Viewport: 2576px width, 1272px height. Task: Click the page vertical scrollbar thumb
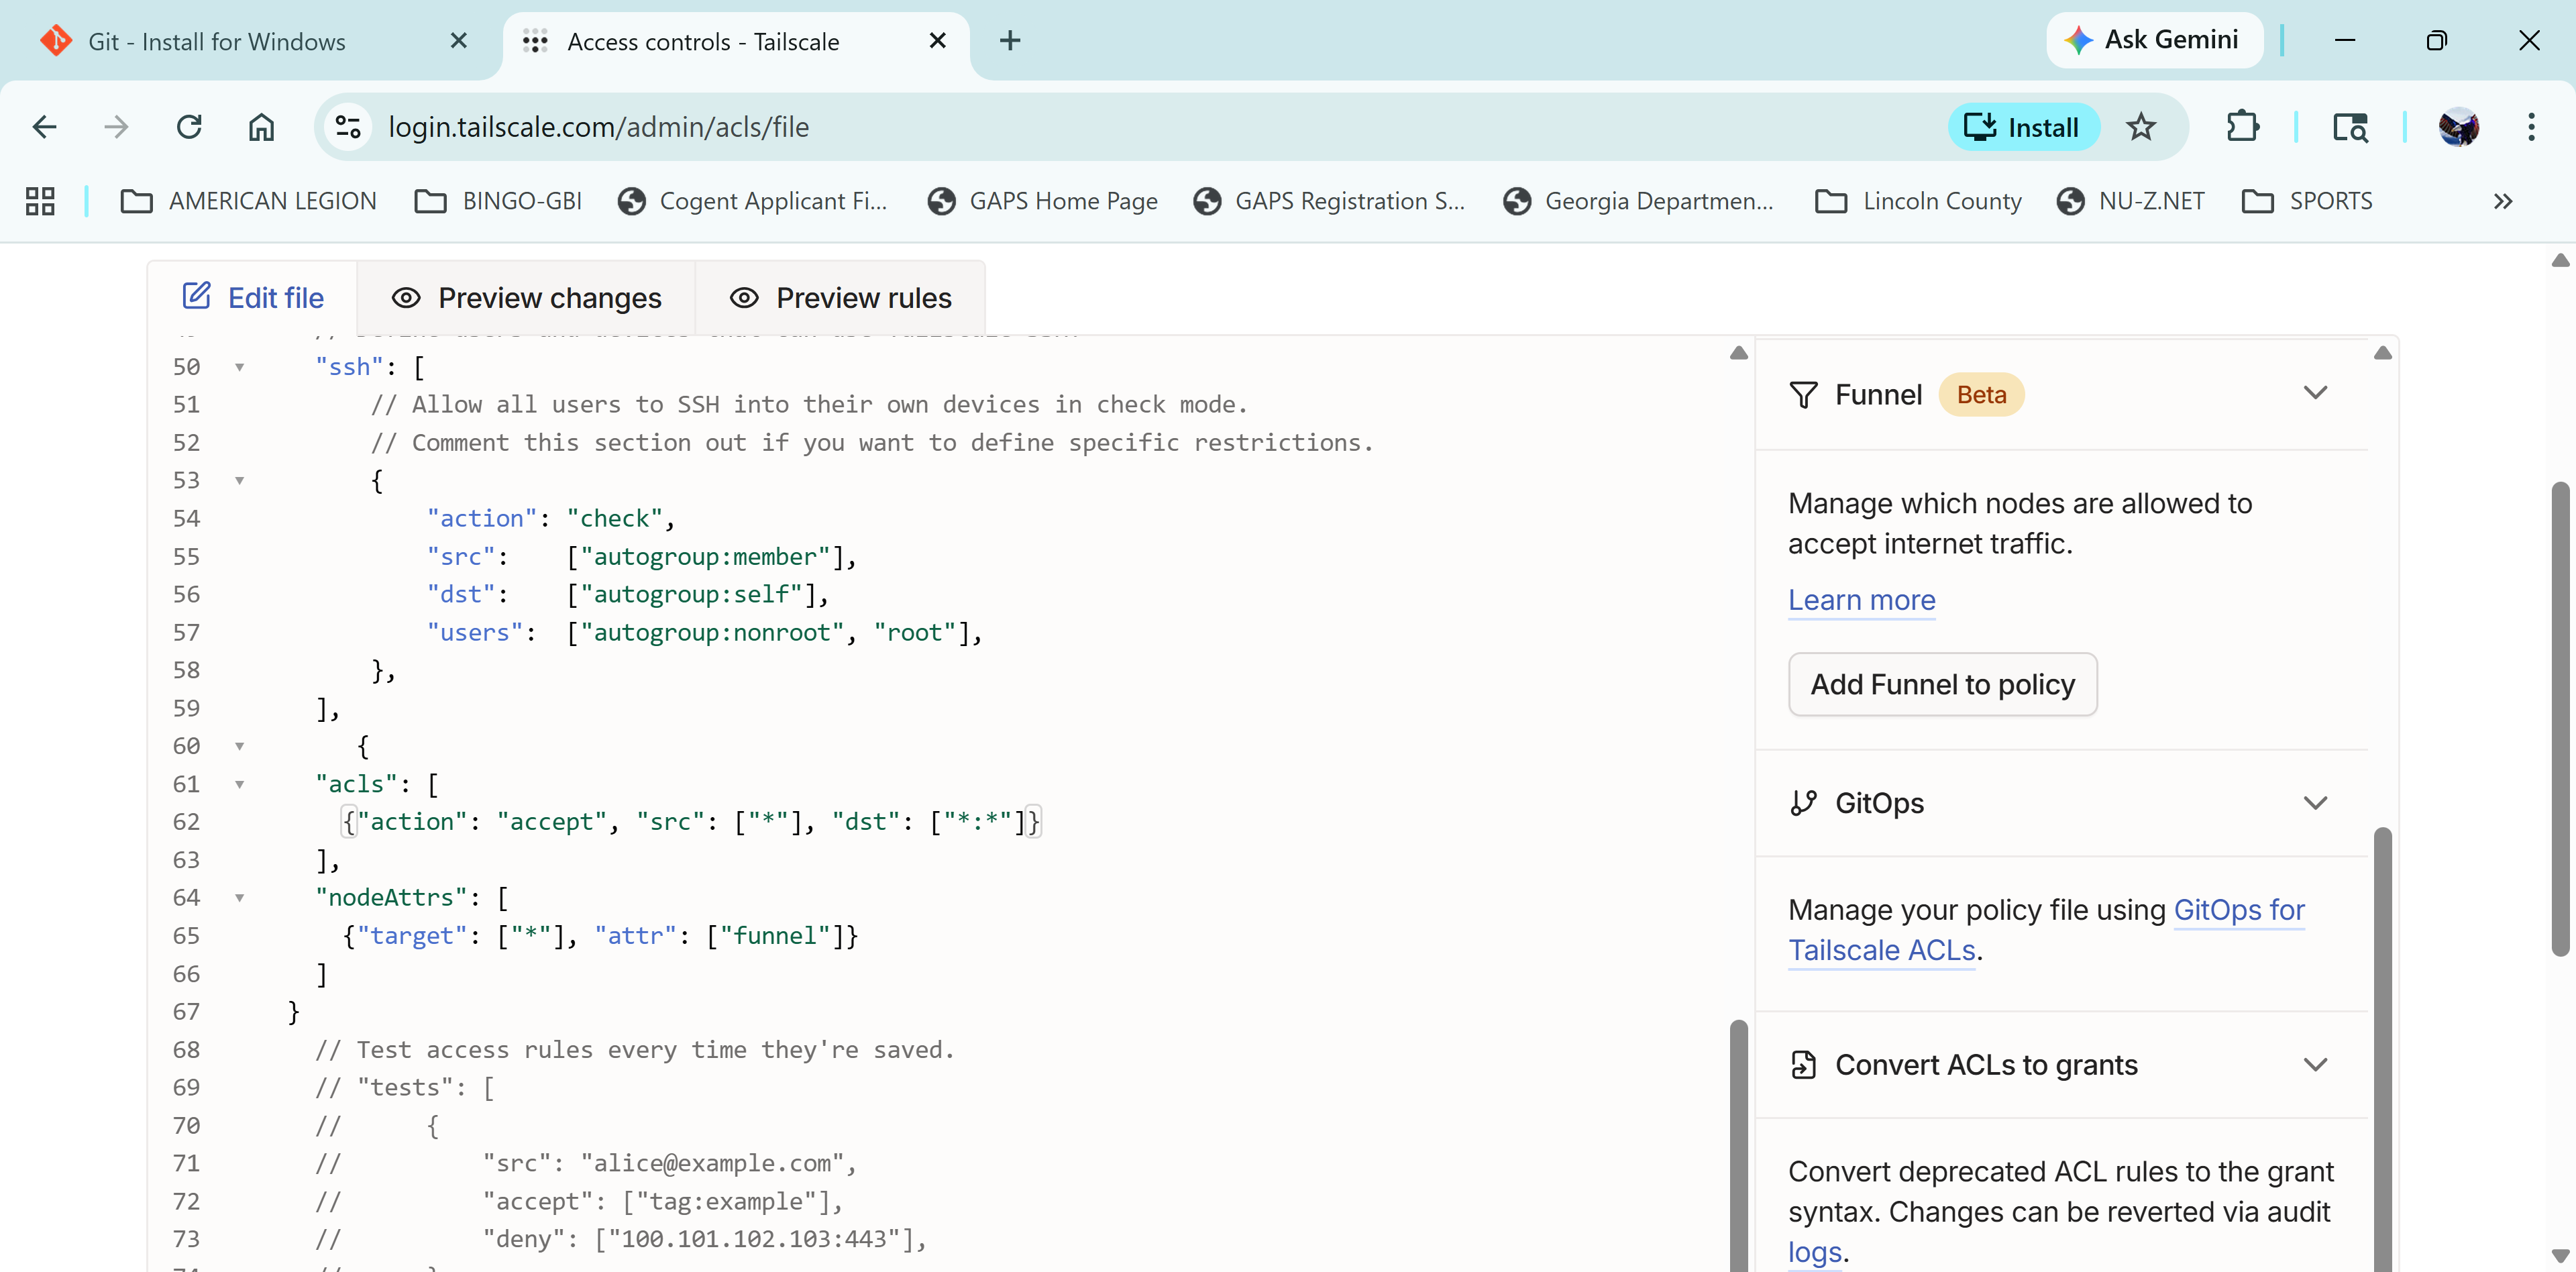click(2560, 720)
